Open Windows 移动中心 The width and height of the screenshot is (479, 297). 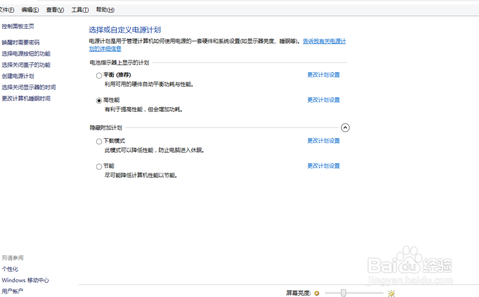[25, 280]
